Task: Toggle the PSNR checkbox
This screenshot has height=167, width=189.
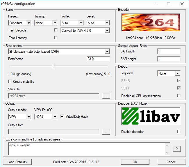Action: tap(179, 80)
